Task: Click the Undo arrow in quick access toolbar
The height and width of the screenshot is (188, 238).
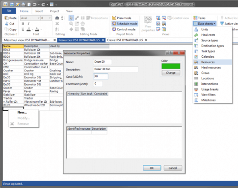Action: pos(35,4)
